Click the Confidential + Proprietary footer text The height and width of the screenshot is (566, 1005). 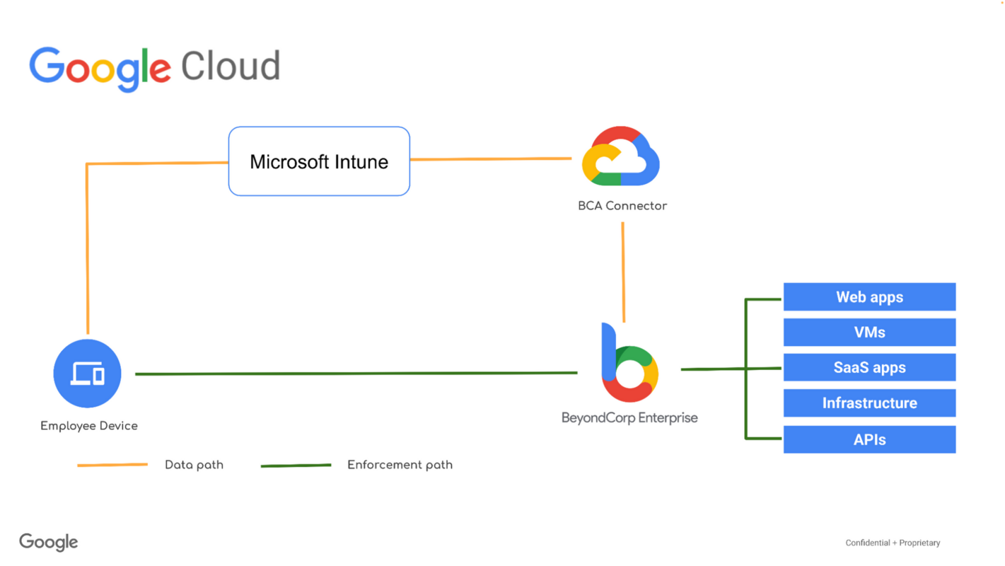click(x=893, y=543)
